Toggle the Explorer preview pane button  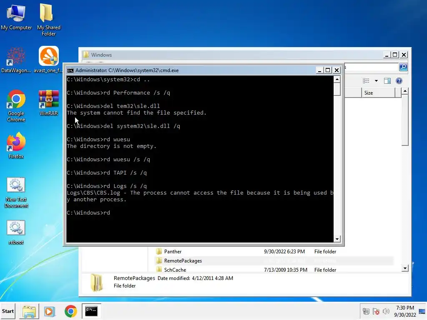pos(387,81)
